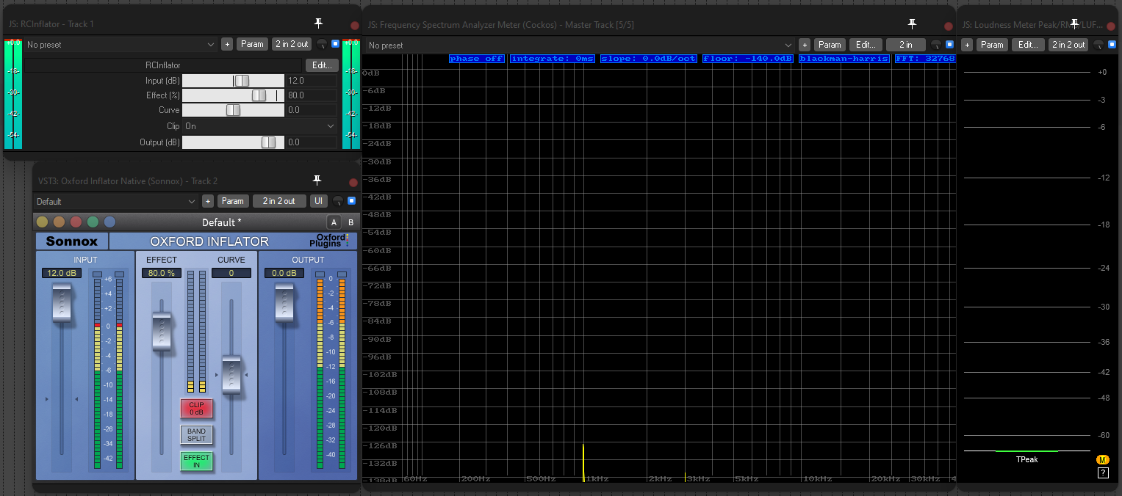Open the Spectrum Analyzer 'No preset' dropdown
The height and width of the screenshot is (496, 1122).
[x=580, y=45]
